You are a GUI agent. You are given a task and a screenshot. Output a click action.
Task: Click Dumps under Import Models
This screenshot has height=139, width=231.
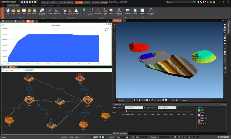[x=70, y=11]
